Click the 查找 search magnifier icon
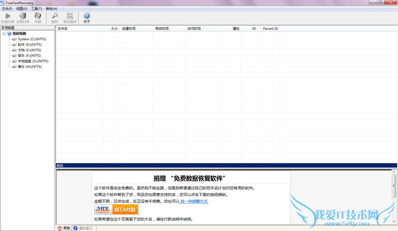 coord(55,17)
